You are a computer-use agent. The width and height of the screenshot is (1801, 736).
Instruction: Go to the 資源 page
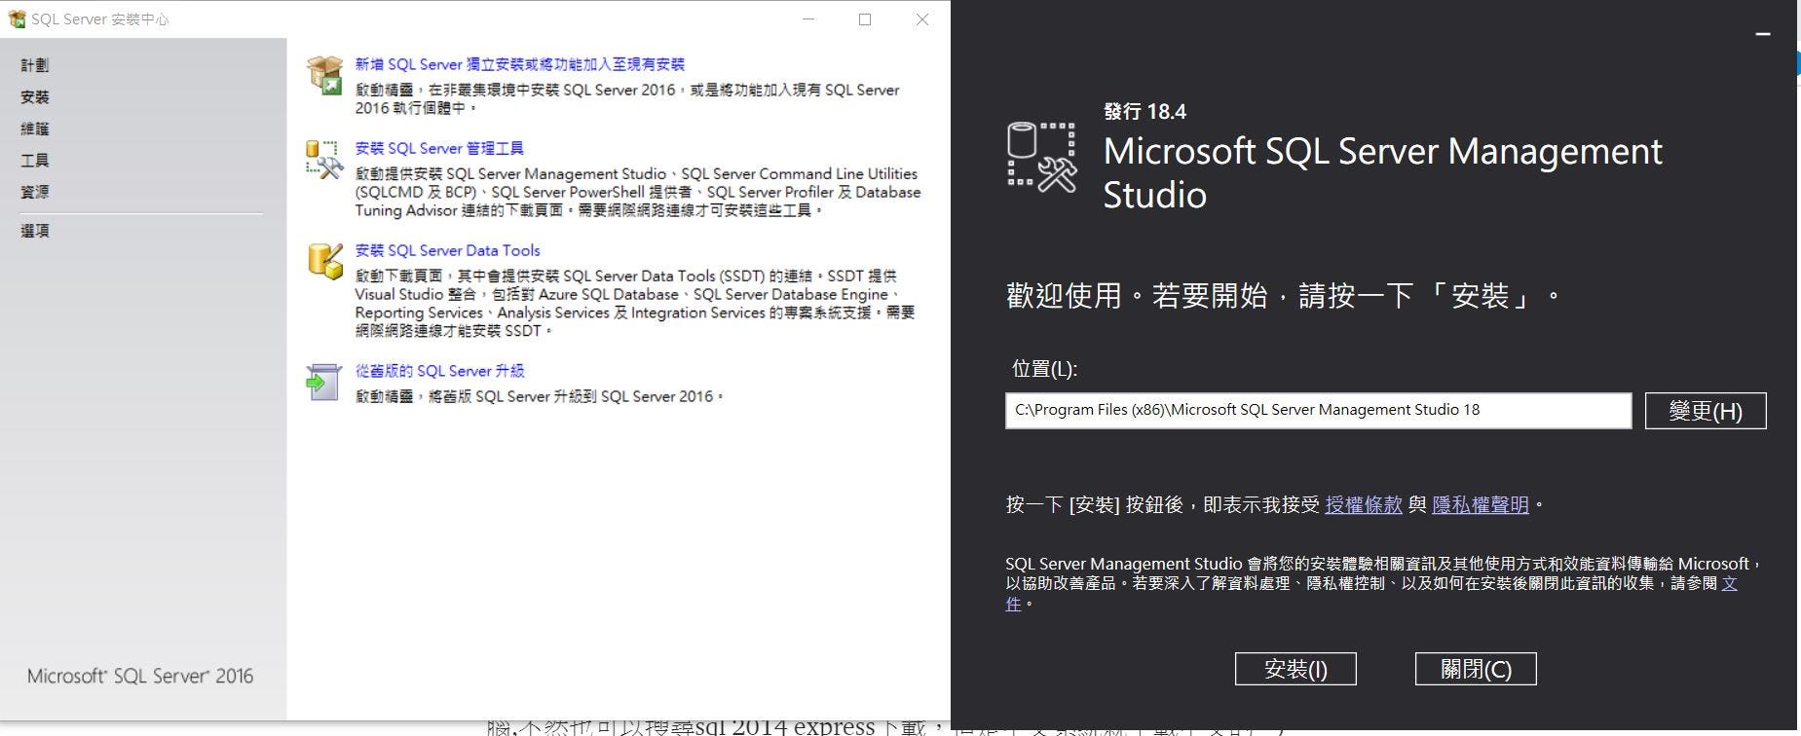coord(35,192)
